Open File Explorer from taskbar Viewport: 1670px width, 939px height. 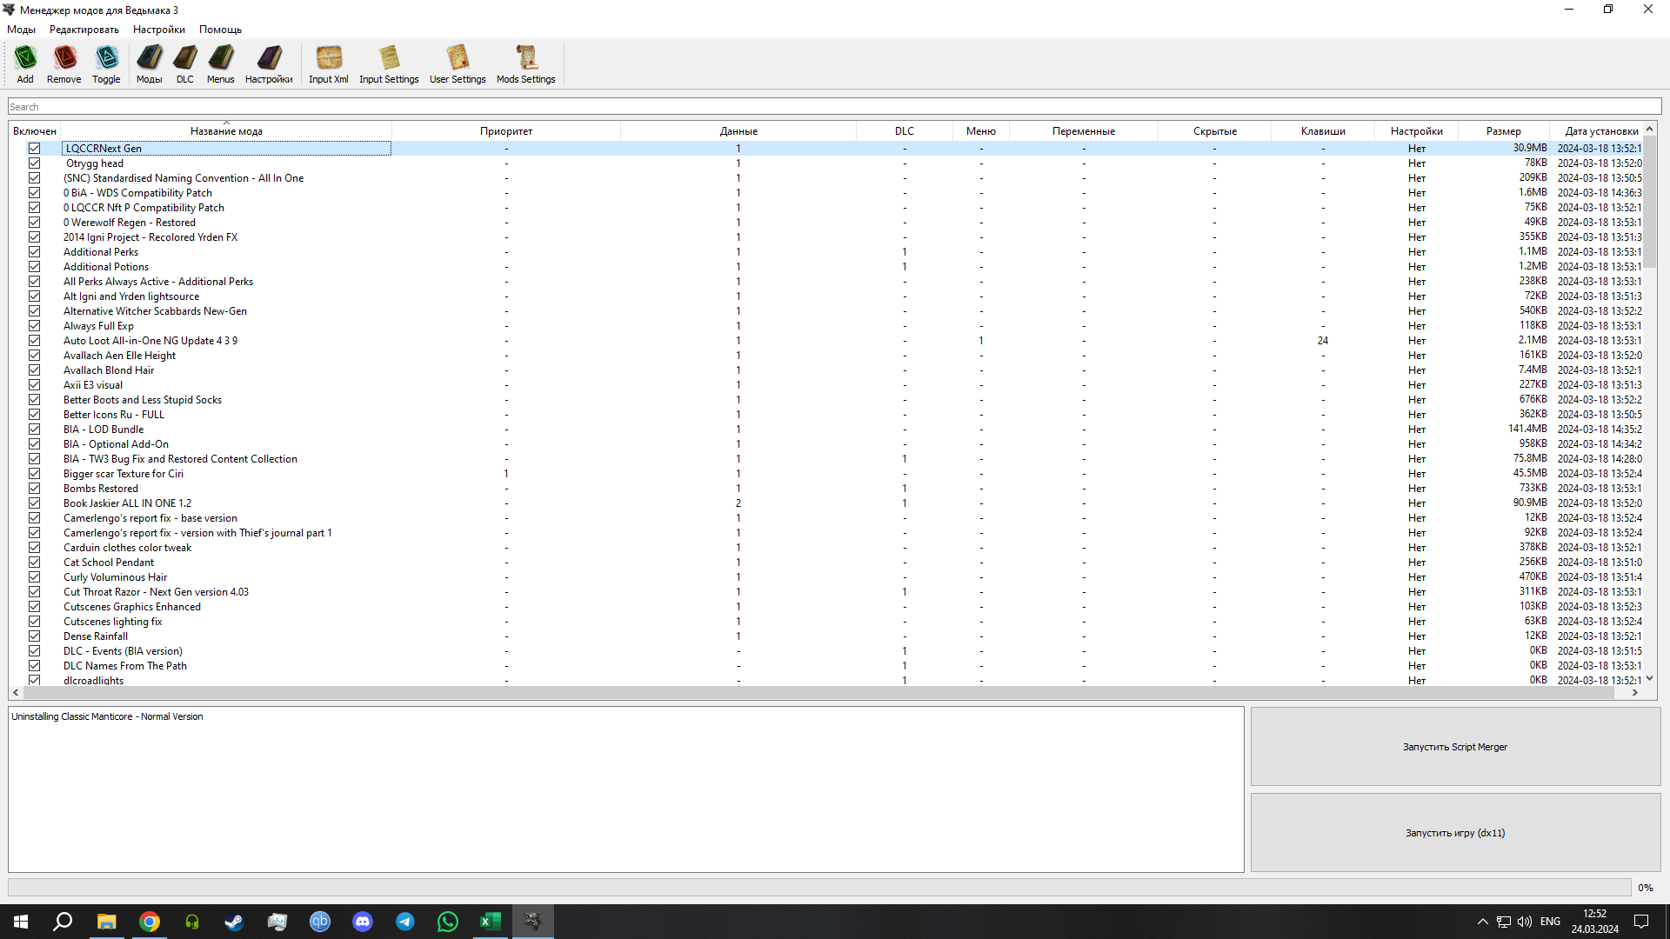coord(106,922)
